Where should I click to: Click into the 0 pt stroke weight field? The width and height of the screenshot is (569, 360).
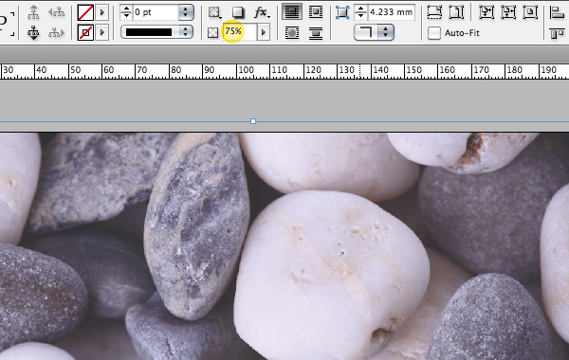pos(156,12)
